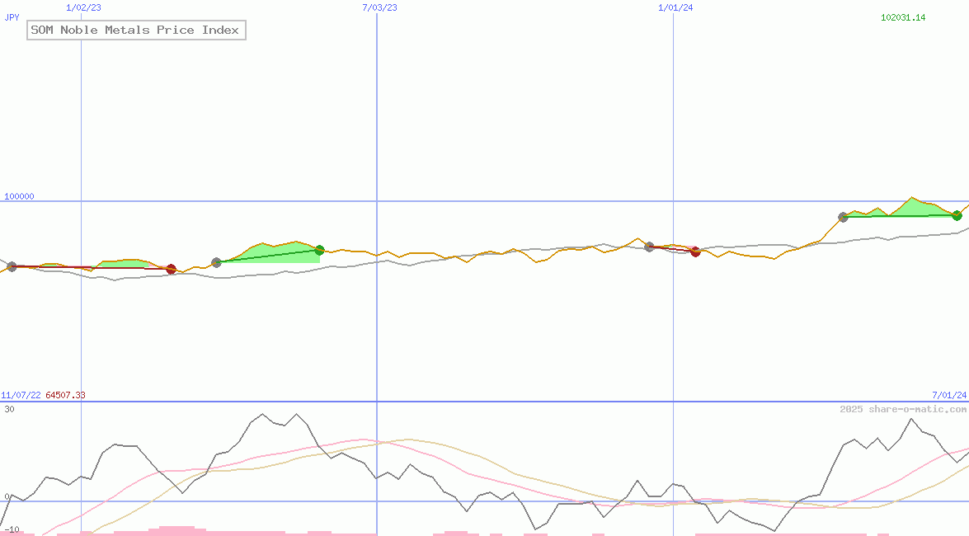The height and width of the screenshot is (536, 969).
Task: Select the gray marker near the 12/23 peak
Action: tap(648, 246)
